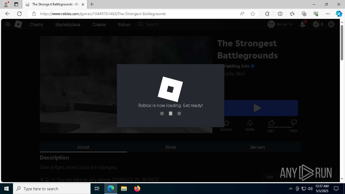This screenshot has width=345, height=194.
Task: Open Roblox notifications bell
Action: tap(303, 24)
